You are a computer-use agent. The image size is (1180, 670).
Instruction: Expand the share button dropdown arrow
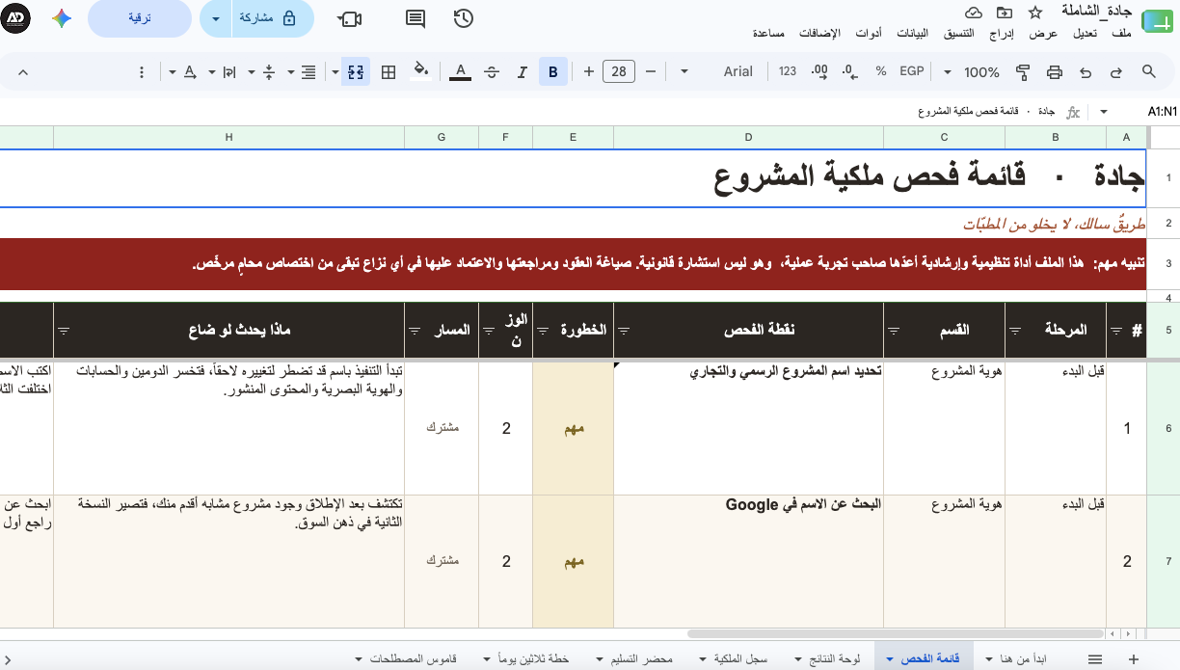pos(216,18)
